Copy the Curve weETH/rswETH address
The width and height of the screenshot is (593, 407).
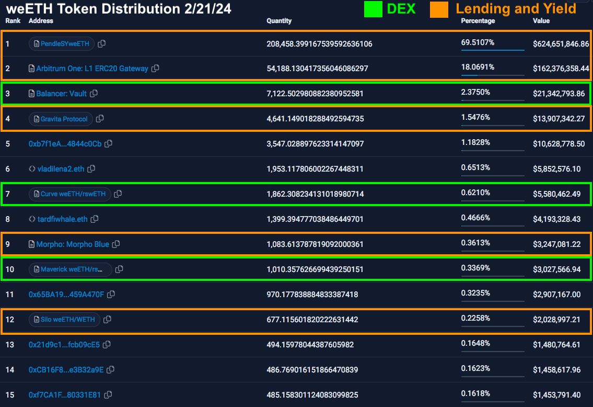click(x=118, y=194)
